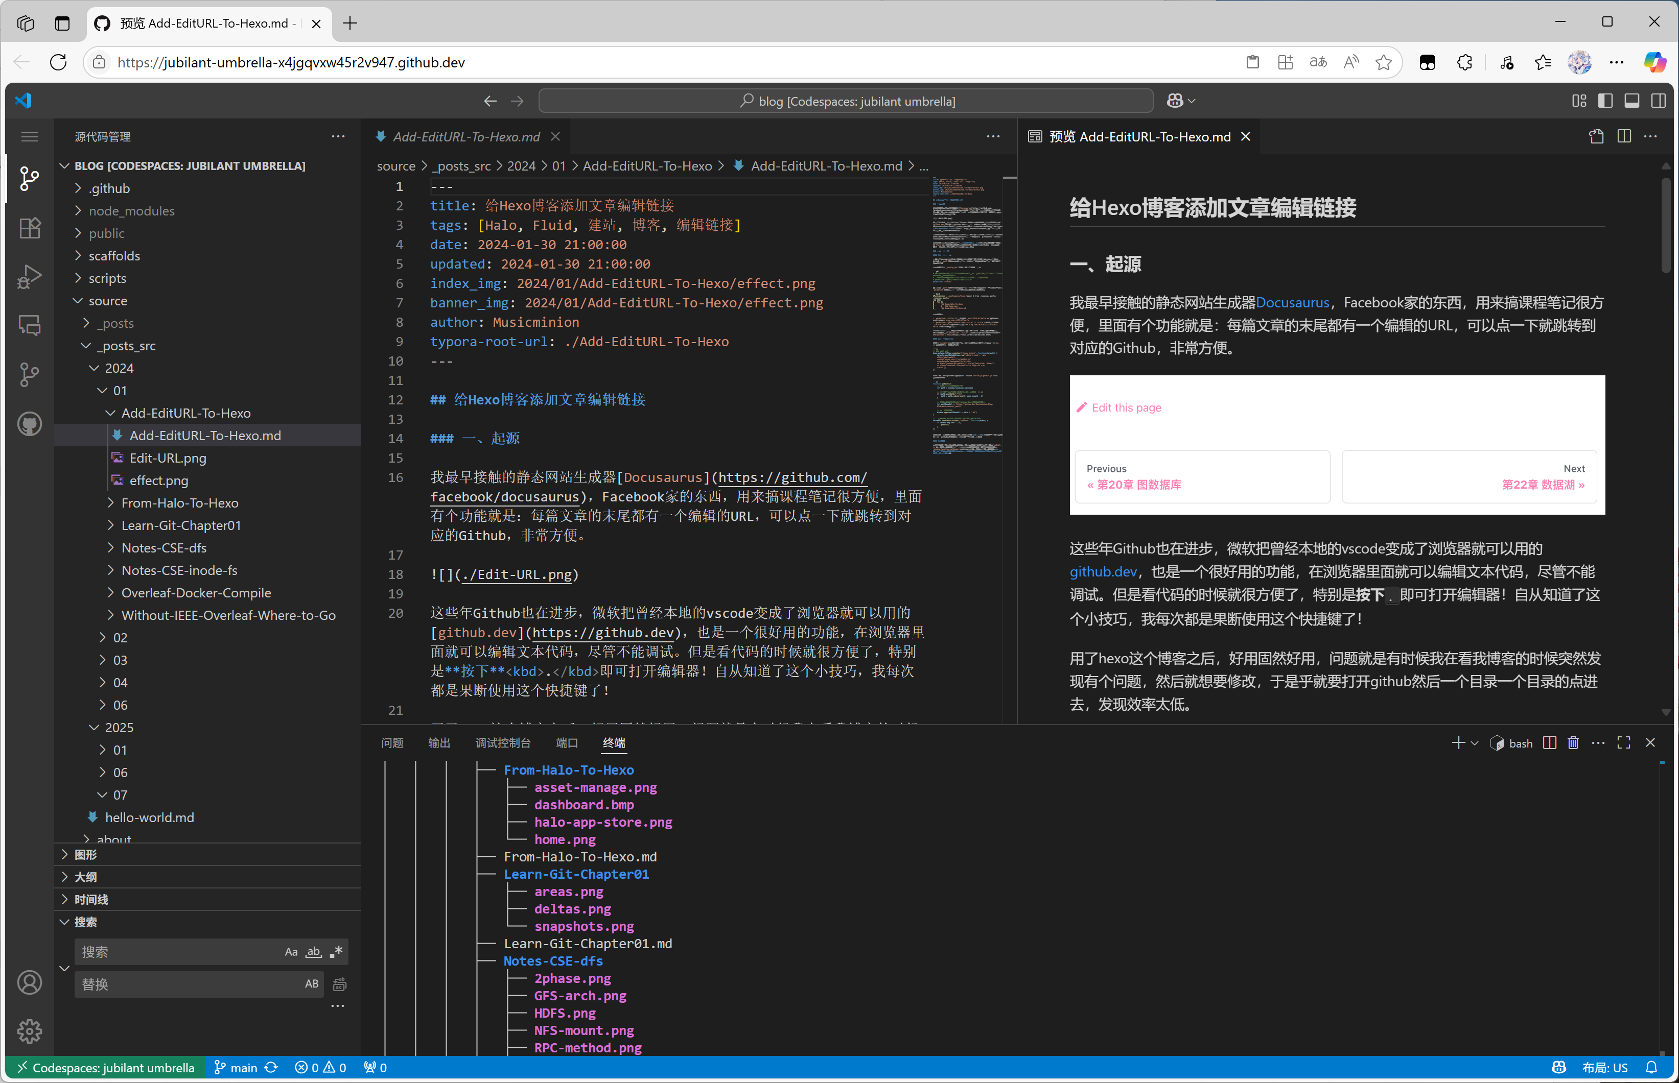Click the main branch in status bar
Screen dimensions: 1679x1083
[x=236, y=1068]
